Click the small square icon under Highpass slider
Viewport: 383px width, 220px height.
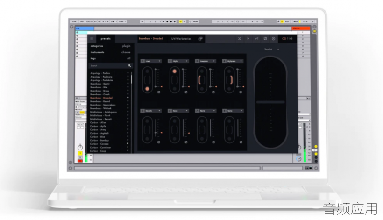coord(241,92)
